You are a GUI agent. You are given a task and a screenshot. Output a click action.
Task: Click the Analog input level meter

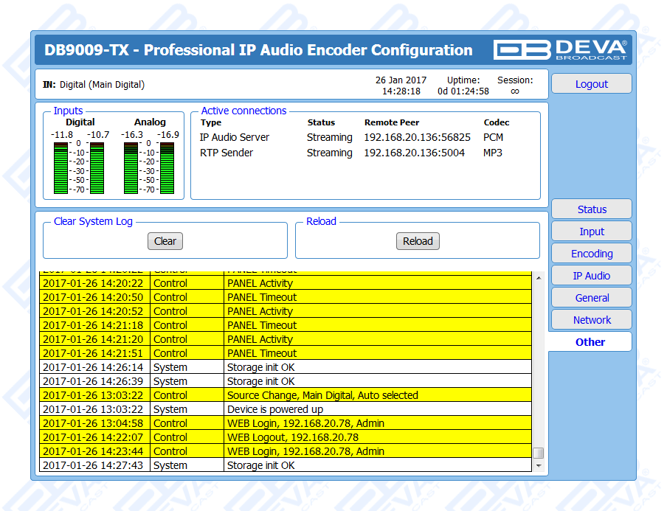tap(150, 167)
